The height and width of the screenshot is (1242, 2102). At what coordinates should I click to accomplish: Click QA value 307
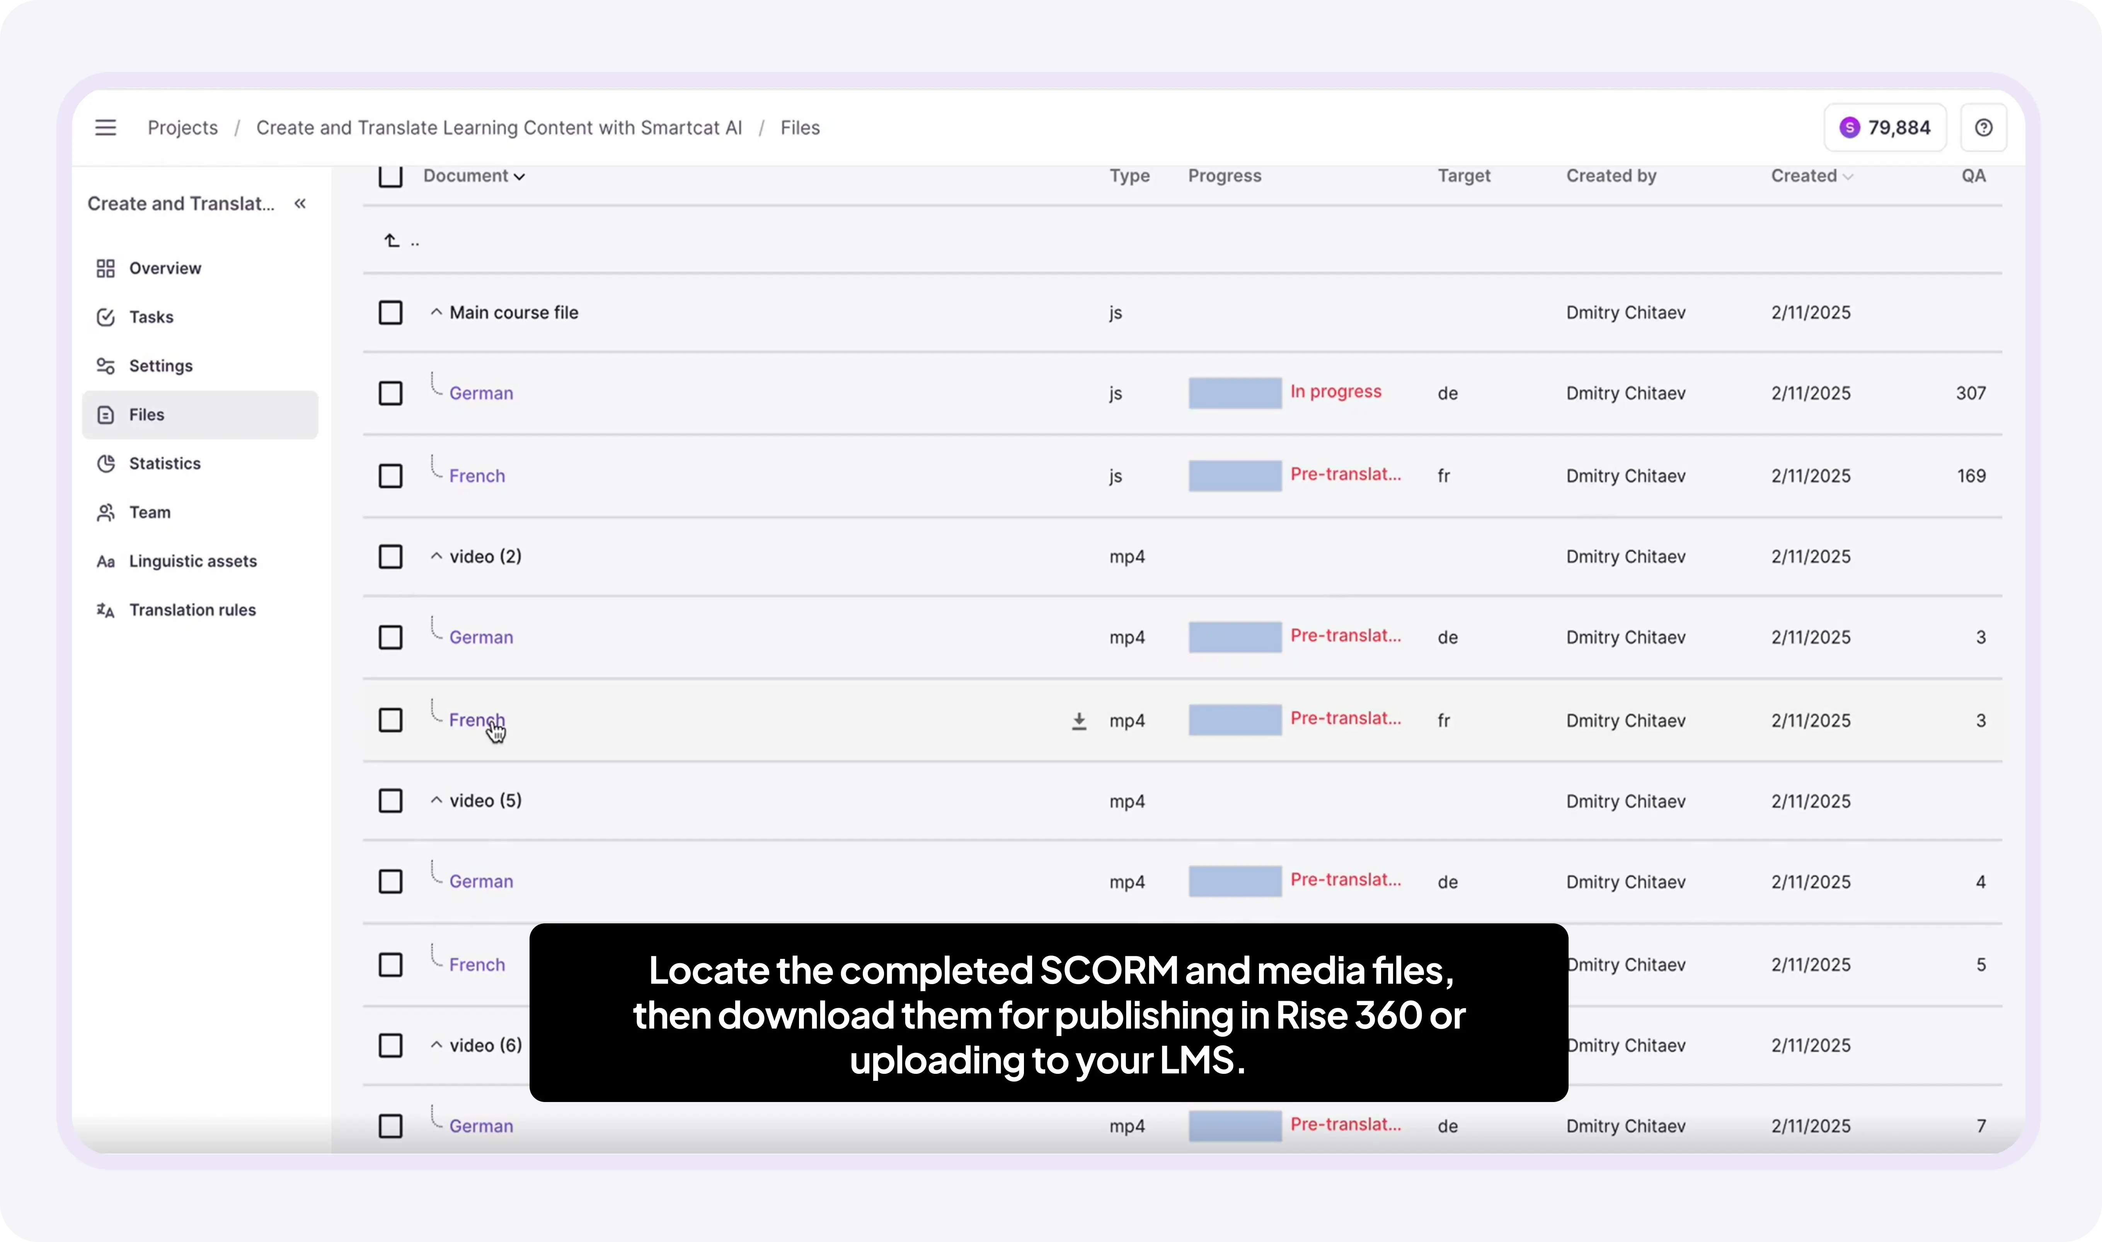point(1971,393)
